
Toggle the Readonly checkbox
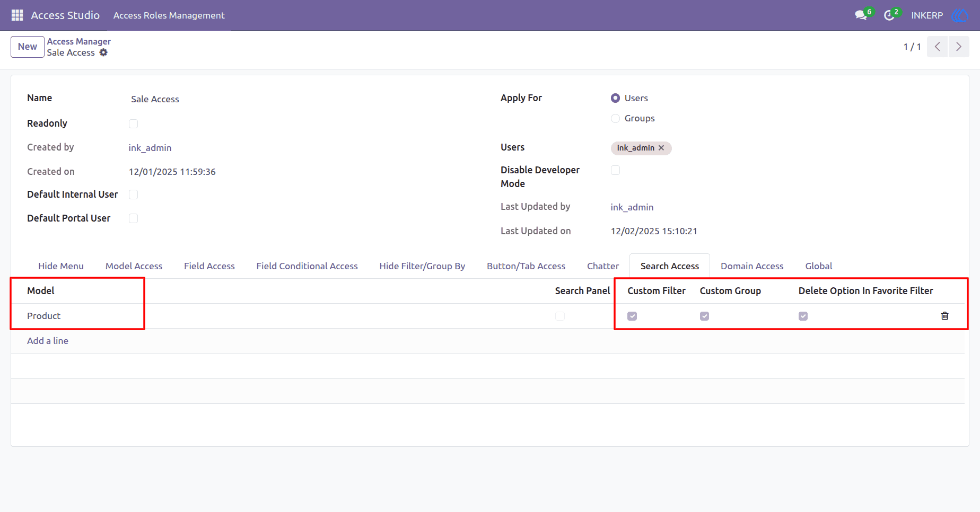pyautogui.click(x=133, y=123)
